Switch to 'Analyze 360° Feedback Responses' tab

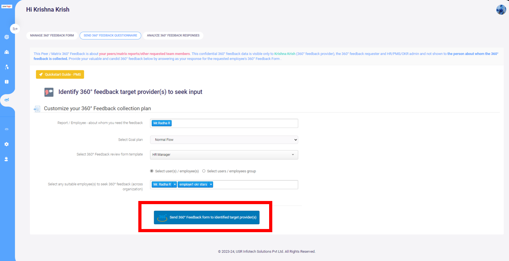(x=173, y=36)
